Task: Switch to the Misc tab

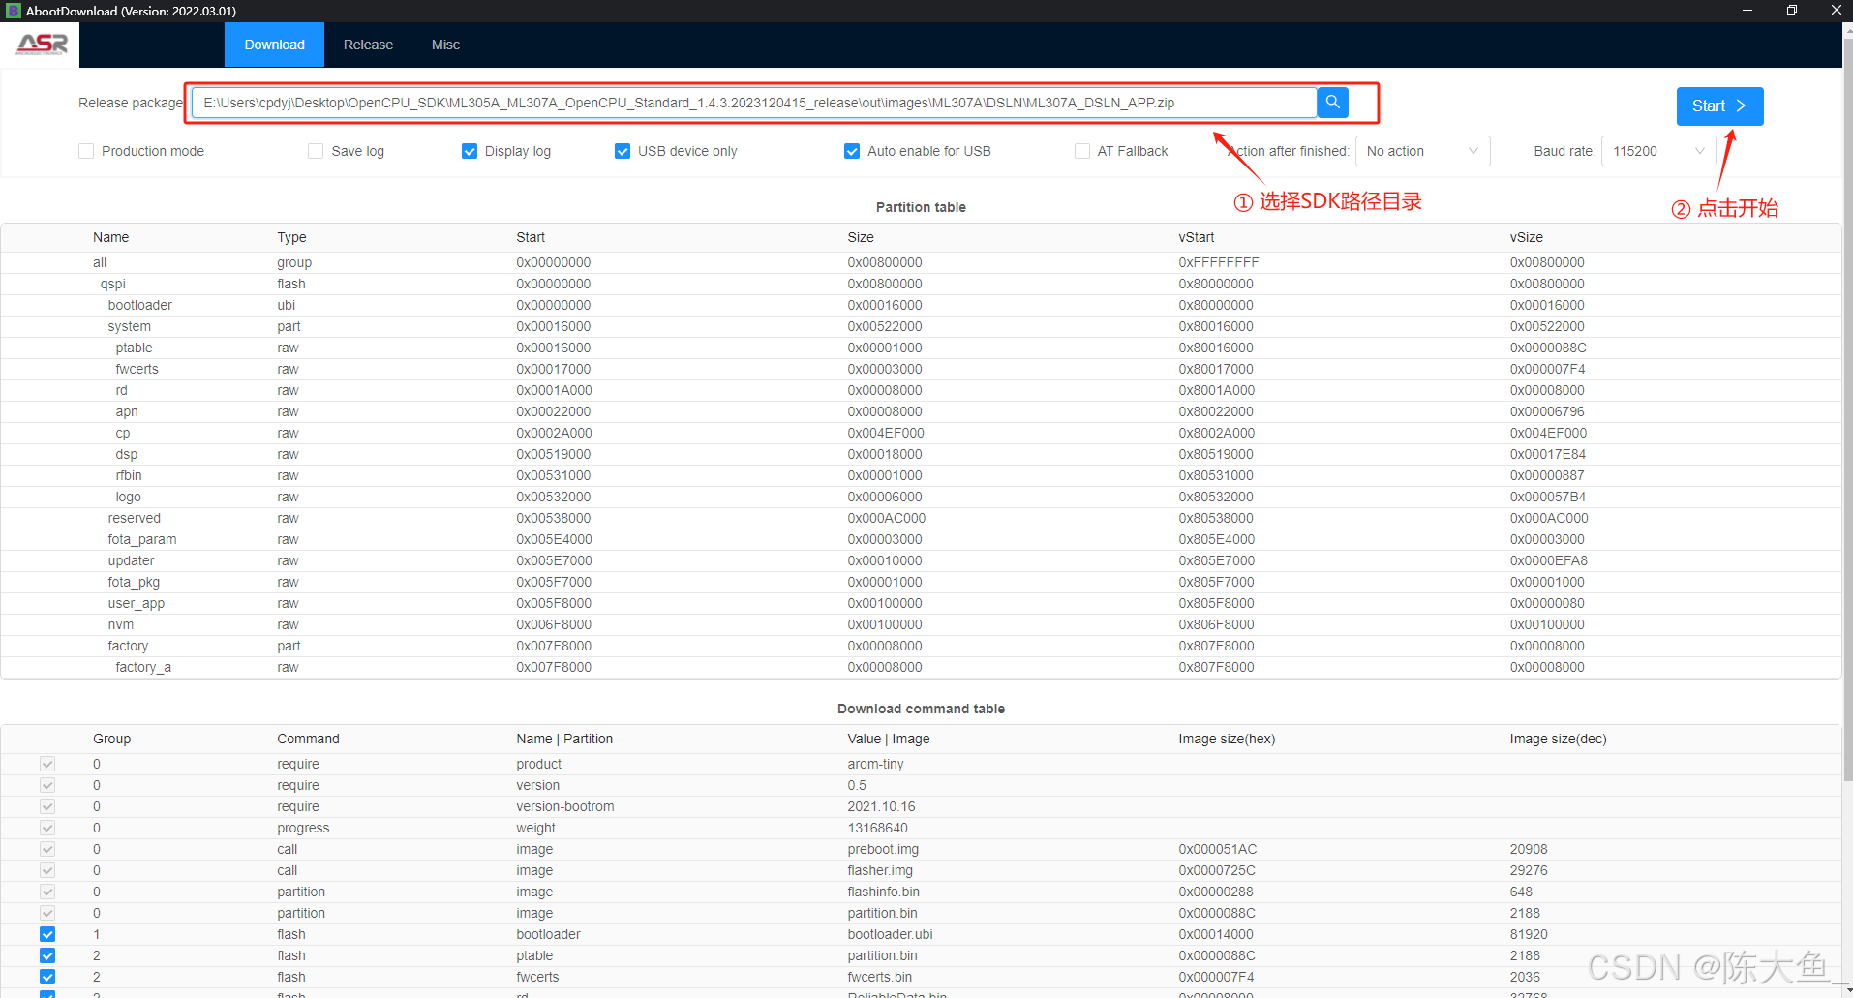Action: click(x=444, y=44)
